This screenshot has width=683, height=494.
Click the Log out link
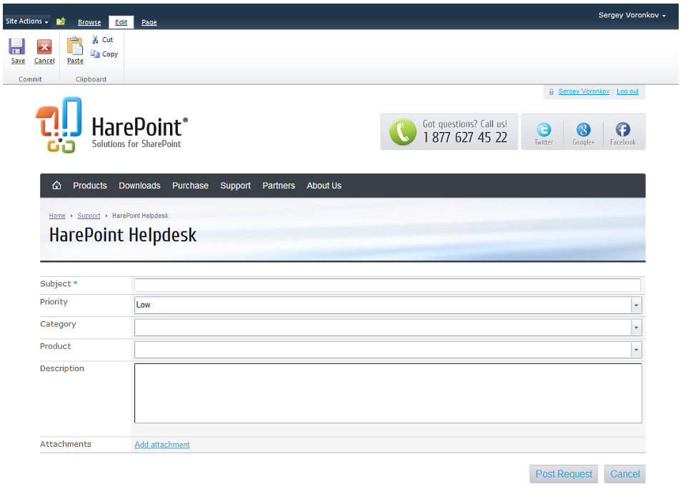[627, 91]
